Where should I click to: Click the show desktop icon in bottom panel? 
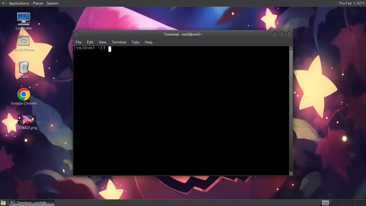(x=3, y=203)
